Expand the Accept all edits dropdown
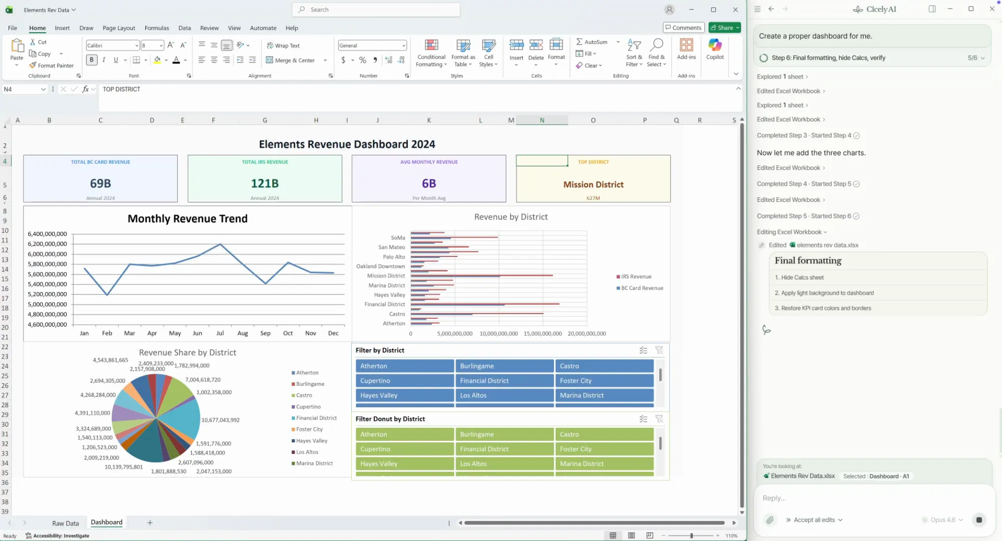Image resolution: width=1002 pixels, height=541 pixels. tap(840, 520)
